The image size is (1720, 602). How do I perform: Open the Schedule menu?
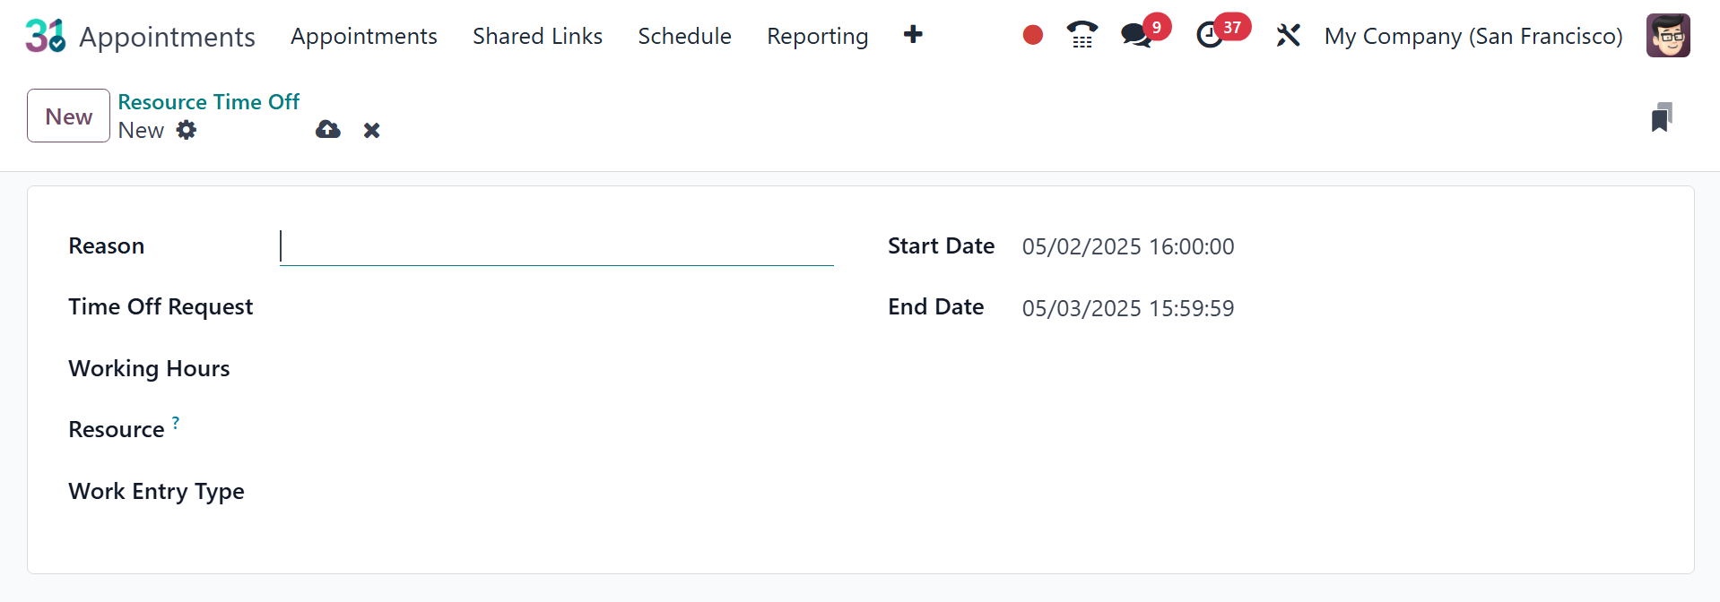pos(684,36)
